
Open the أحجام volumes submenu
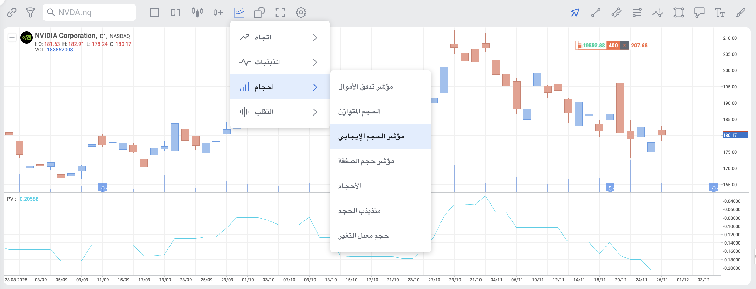(280, 87)
